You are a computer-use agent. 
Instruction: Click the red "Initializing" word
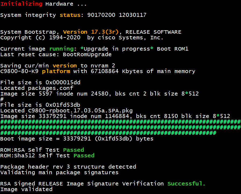click(x=21, y=4)
